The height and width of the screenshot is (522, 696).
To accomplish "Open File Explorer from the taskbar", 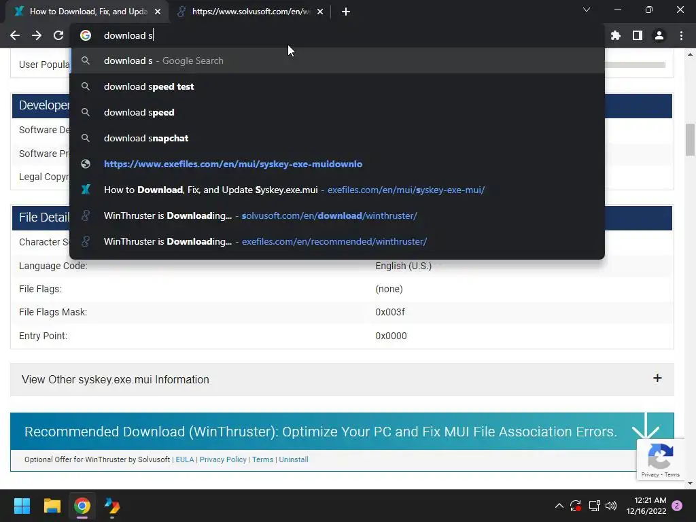I will [52, 506].
